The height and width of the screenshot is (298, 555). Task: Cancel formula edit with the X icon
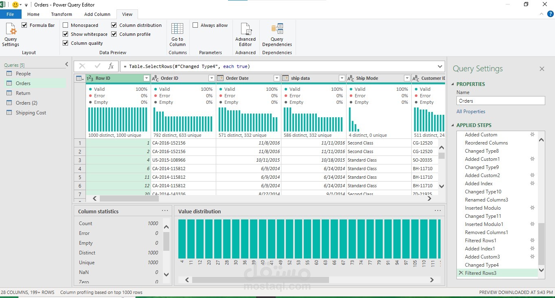tap(82, 66)
